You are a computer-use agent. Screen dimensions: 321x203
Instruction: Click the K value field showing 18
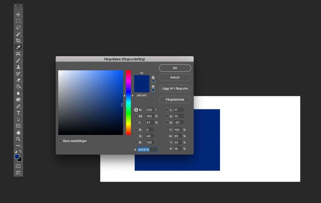click(178, 149)
